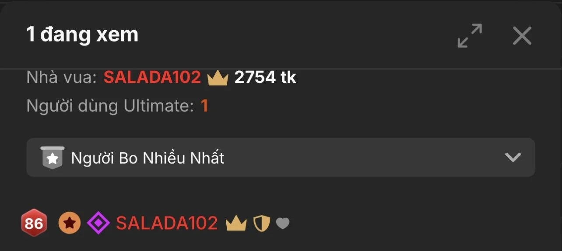562x251 pixels.
Task: Click the star badge icon in dropdown
Action: click(53, 158)
